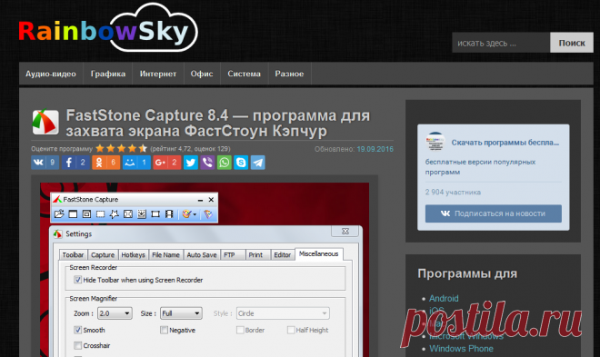Click the RainbowSky logo
This screenshot has height=357, width=600.
point(108,27)
